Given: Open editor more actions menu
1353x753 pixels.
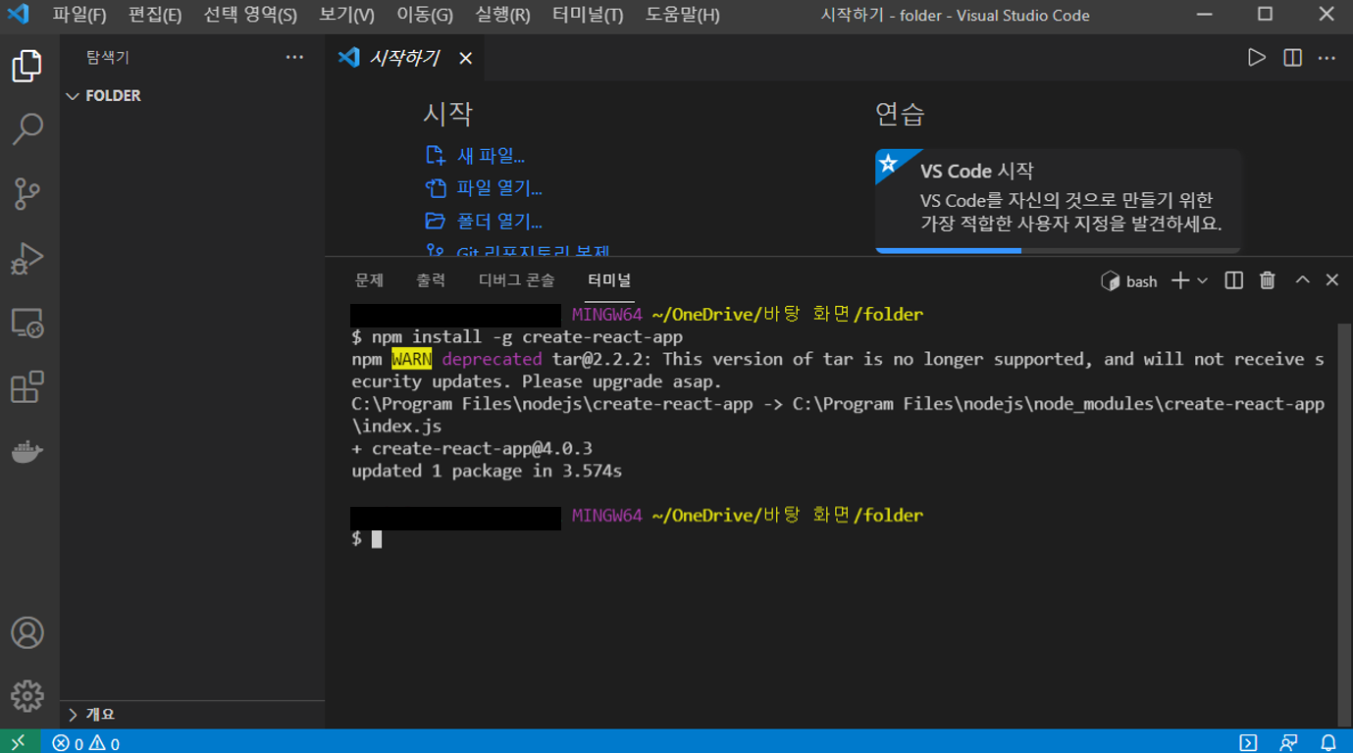Looking at the screenshot, I should click(x=1327, y=58).
